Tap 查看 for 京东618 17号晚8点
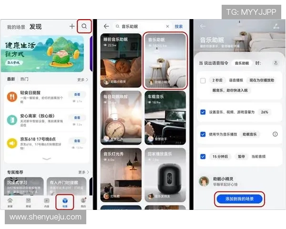This screenshot has height=229, width=286. (x=77, y=141)
